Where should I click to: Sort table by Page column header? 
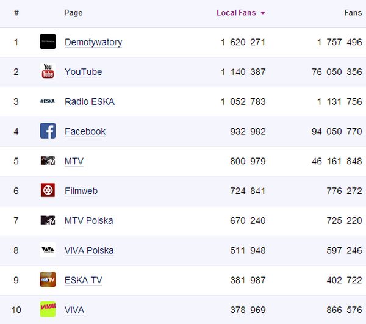[73, 13]
